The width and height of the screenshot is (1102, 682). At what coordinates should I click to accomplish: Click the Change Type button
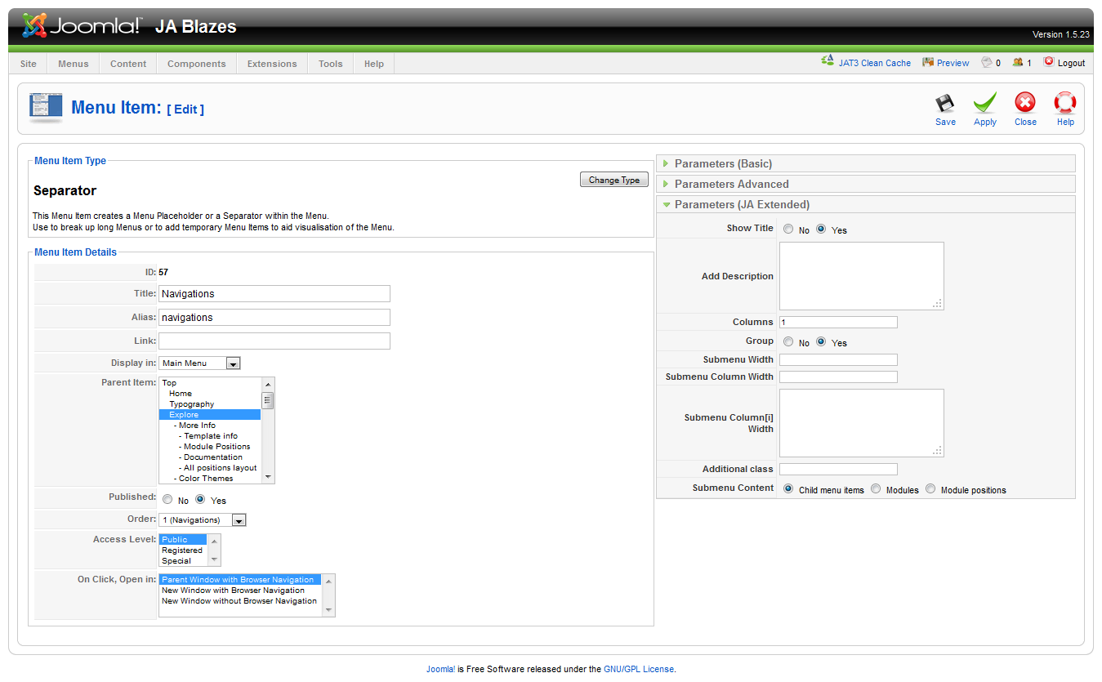click(613, 180)
